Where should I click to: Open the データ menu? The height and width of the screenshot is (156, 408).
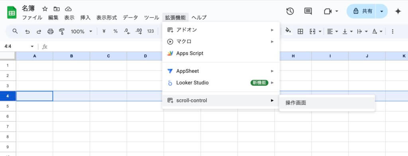click(x=130, y=17)
